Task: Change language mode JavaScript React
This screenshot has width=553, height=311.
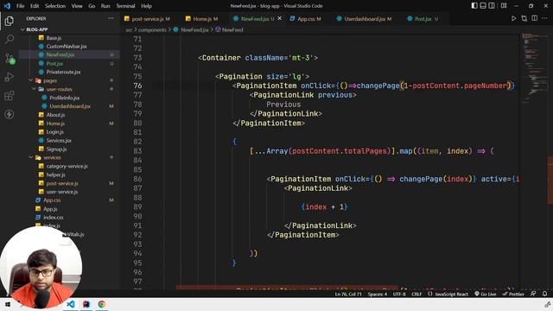Action: 448,294
